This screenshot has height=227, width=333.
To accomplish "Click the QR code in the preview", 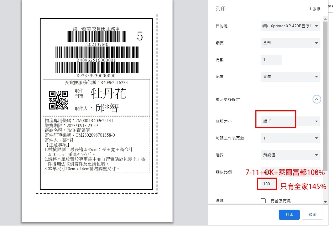I will (x=59, y=100).
